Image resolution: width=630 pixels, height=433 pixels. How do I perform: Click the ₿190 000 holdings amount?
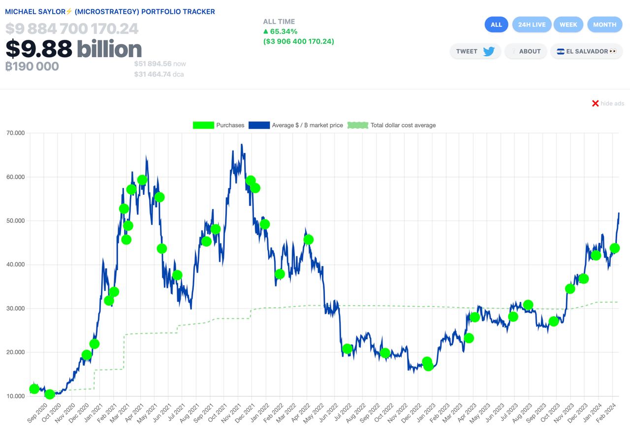point(32,66)
